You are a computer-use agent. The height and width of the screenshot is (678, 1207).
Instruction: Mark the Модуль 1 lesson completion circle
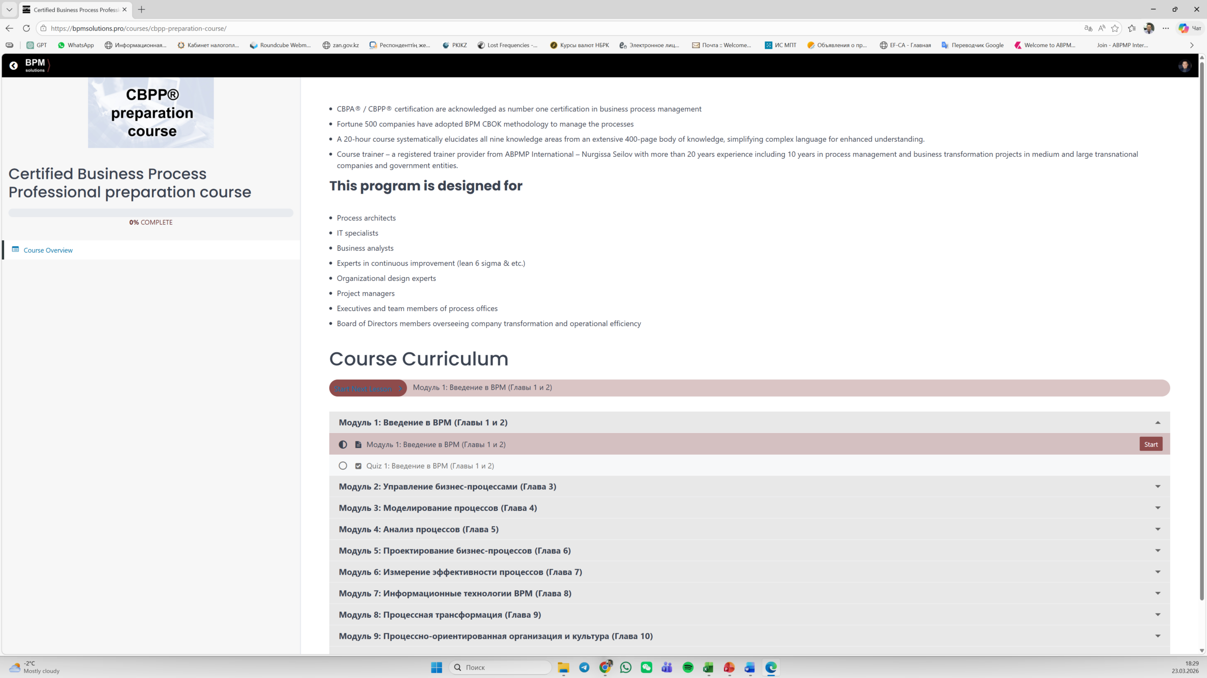coord(343,444)
